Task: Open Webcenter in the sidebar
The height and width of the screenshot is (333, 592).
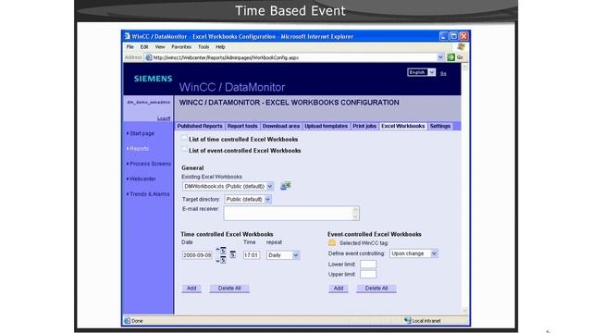Action: [x=142, y=179]
